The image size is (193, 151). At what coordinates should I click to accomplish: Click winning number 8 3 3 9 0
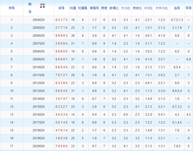(x=62, y=83)
